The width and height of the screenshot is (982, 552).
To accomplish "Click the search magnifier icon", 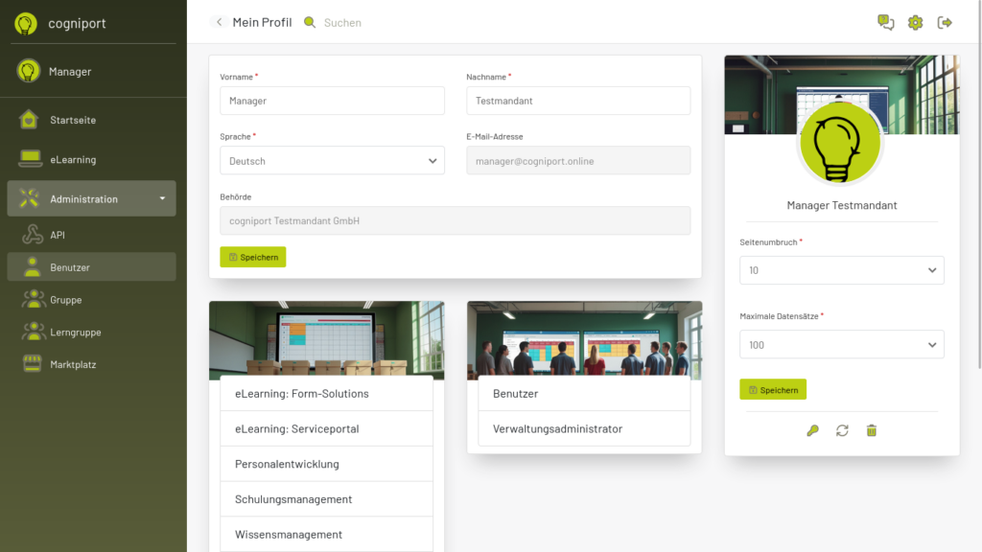I will point(310,22).
